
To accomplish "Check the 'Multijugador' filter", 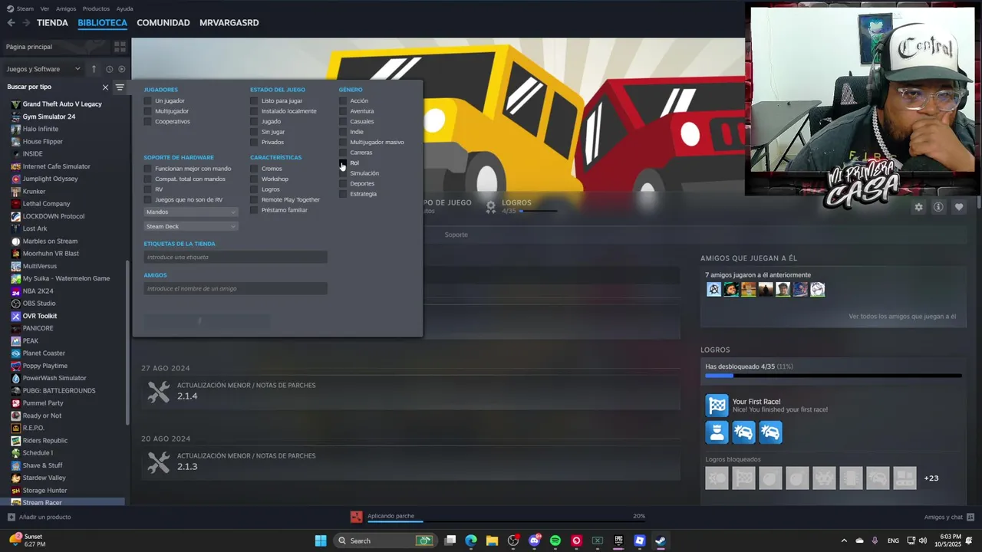I will click(x=148, y=111).
